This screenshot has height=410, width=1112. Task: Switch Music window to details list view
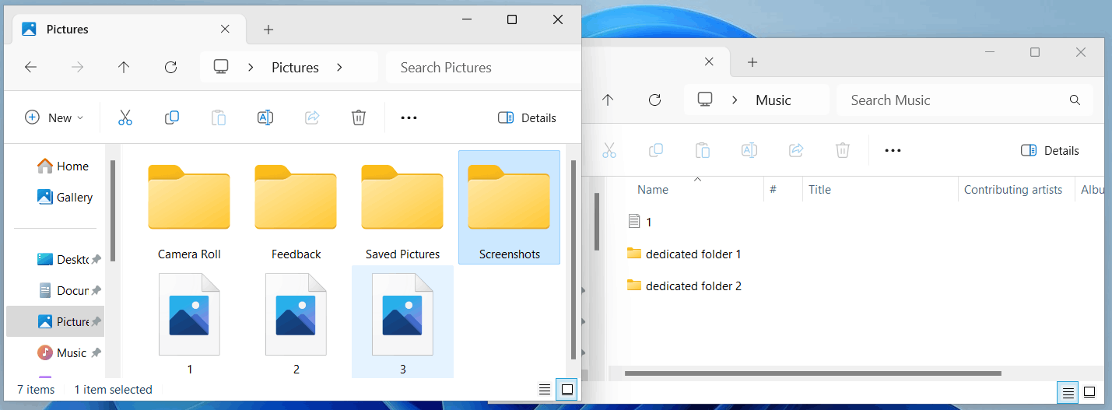(1068, 392)
